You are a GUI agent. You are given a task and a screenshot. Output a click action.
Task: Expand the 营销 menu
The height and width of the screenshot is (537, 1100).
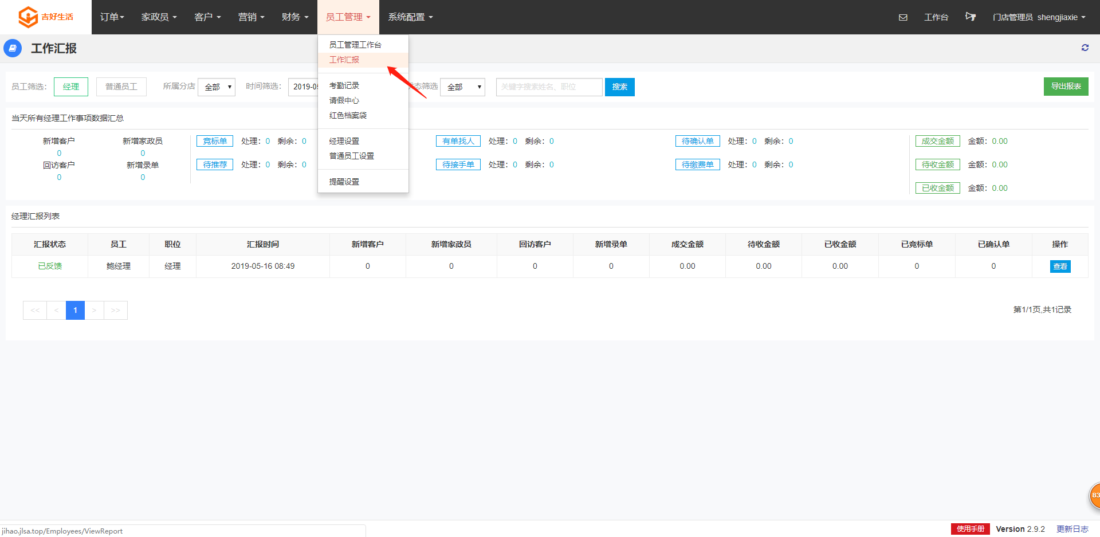tap(251, 17)
